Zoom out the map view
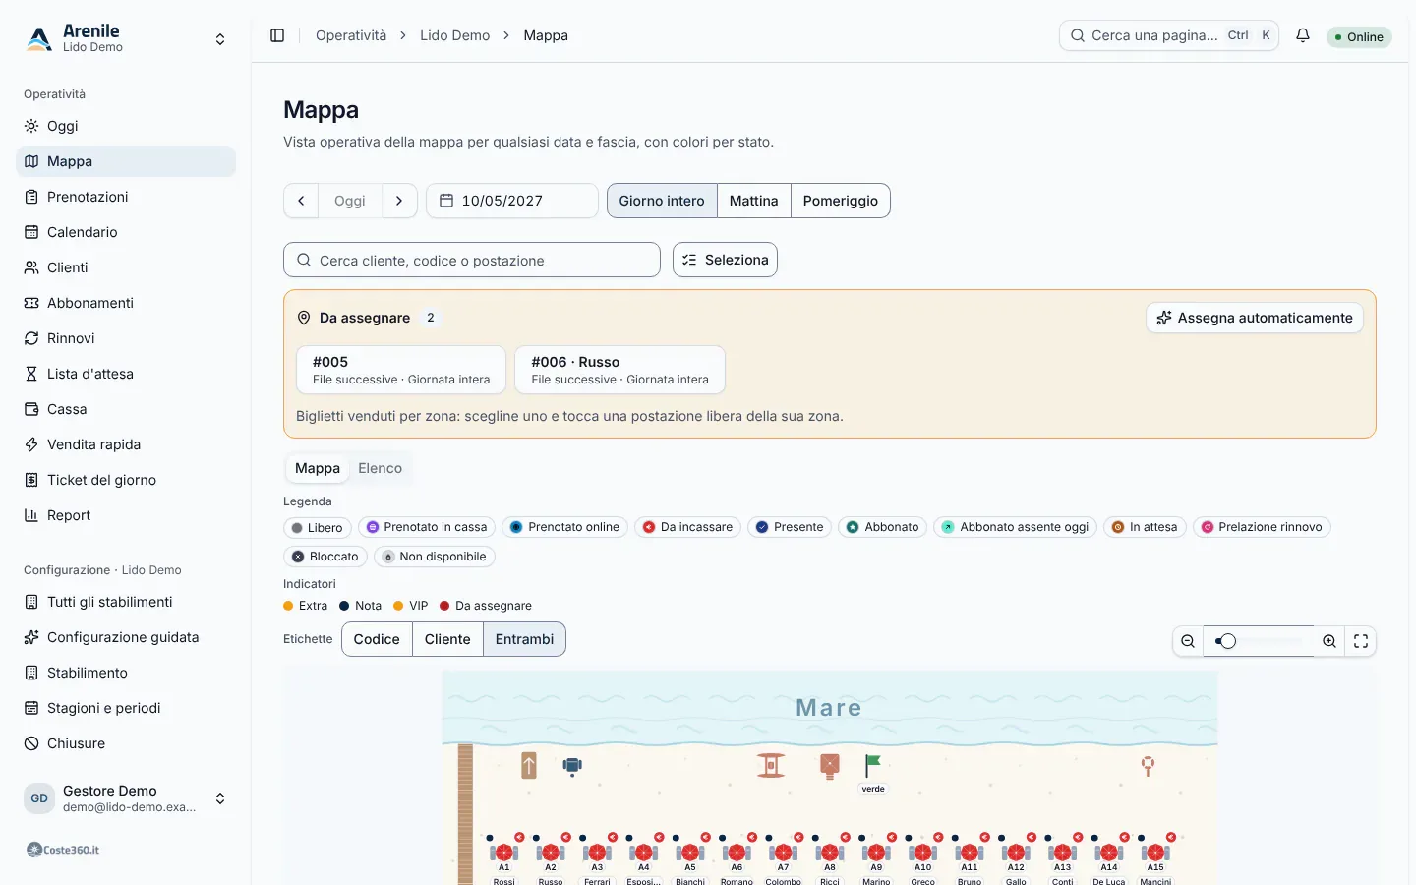Viewport: 1416px width, 885px height. tap(1188, 641)
